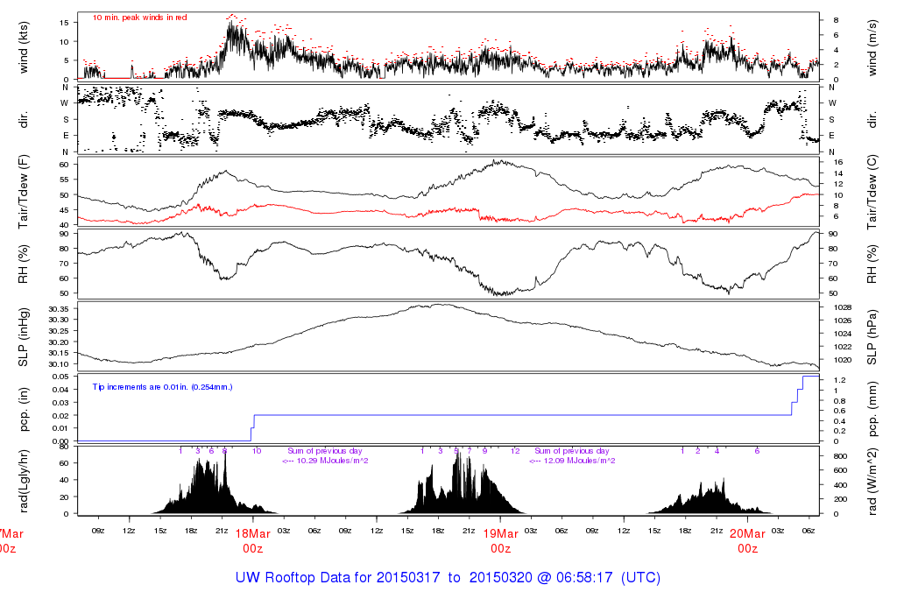897x613 pixels.
Task: Click the red "20Mar" date label
Action: (x=748, y=533)
